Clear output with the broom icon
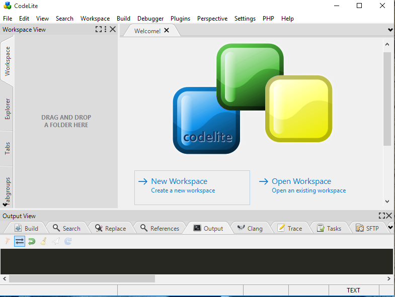395x297 pixels. 44,241
